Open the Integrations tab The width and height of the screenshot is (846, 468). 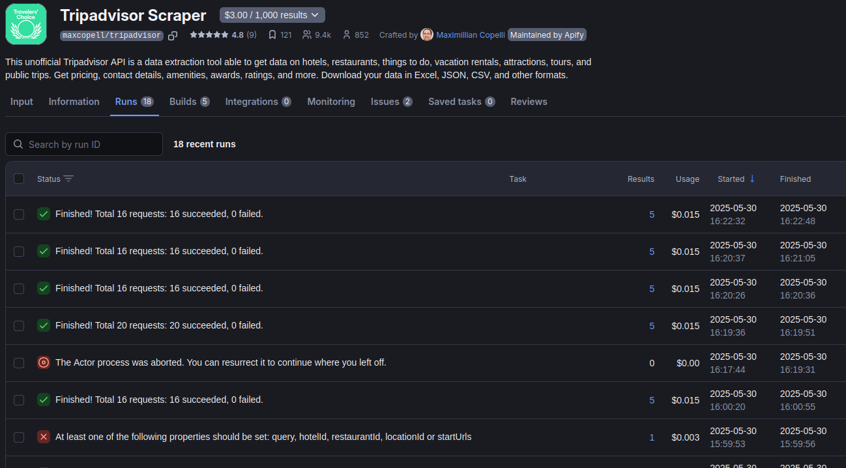[x=258, y=102]
